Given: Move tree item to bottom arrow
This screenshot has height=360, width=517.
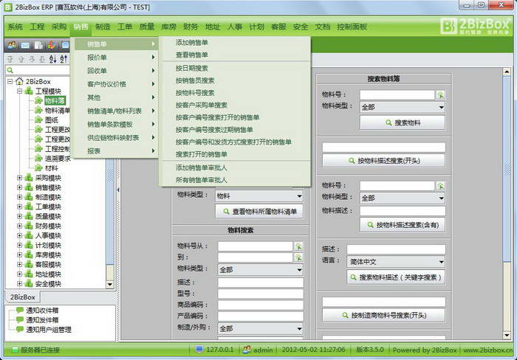Looking at the screenshot, I should tap(42, 59).
